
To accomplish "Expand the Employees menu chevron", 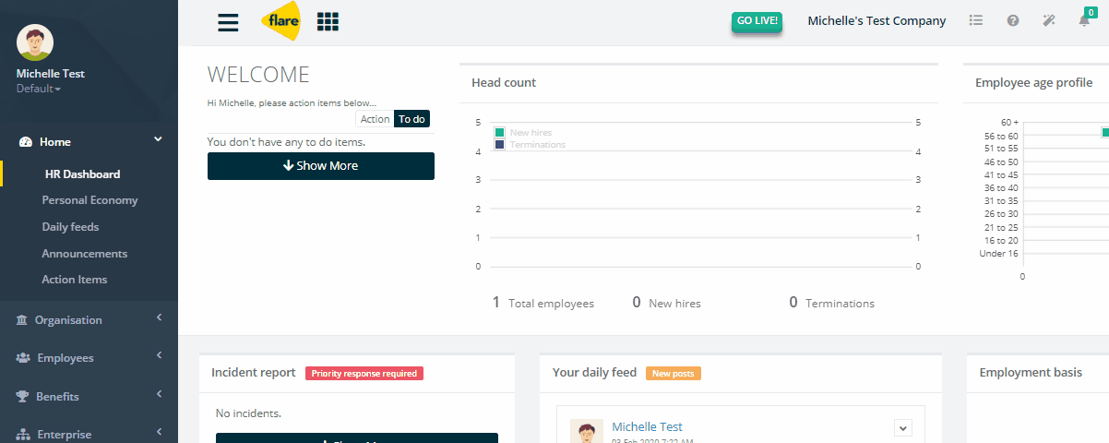I will (x=159, y=356).
